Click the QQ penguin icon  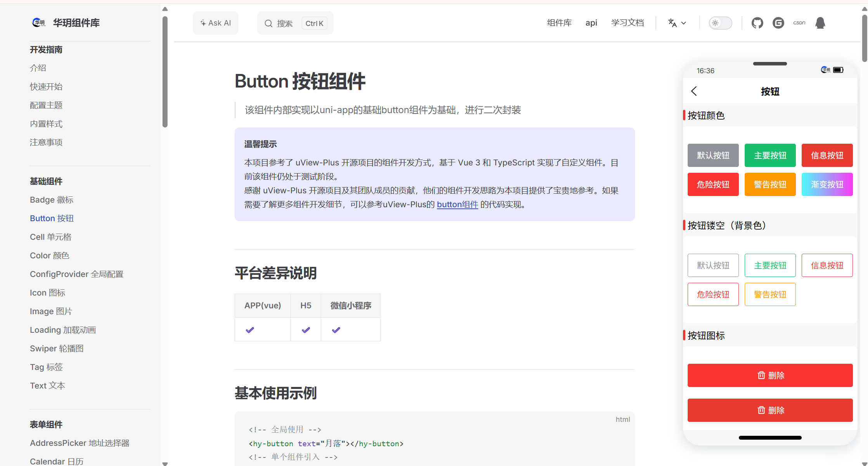point(820,23)
